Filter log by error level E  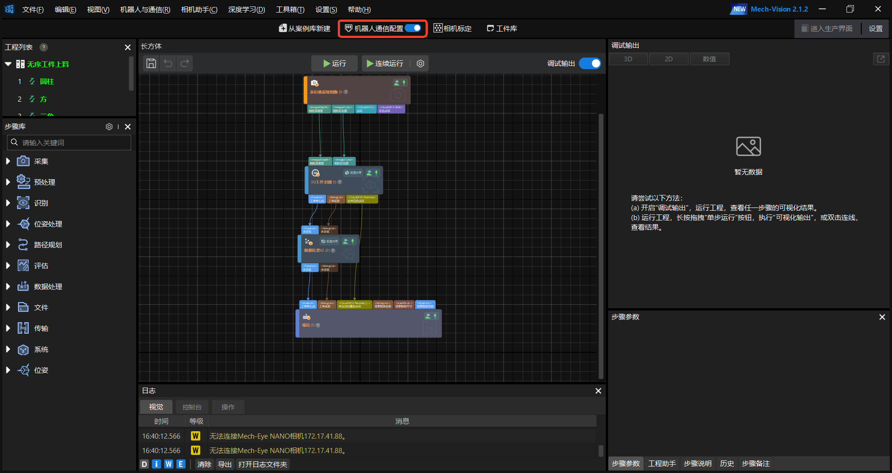coord(181,464)
